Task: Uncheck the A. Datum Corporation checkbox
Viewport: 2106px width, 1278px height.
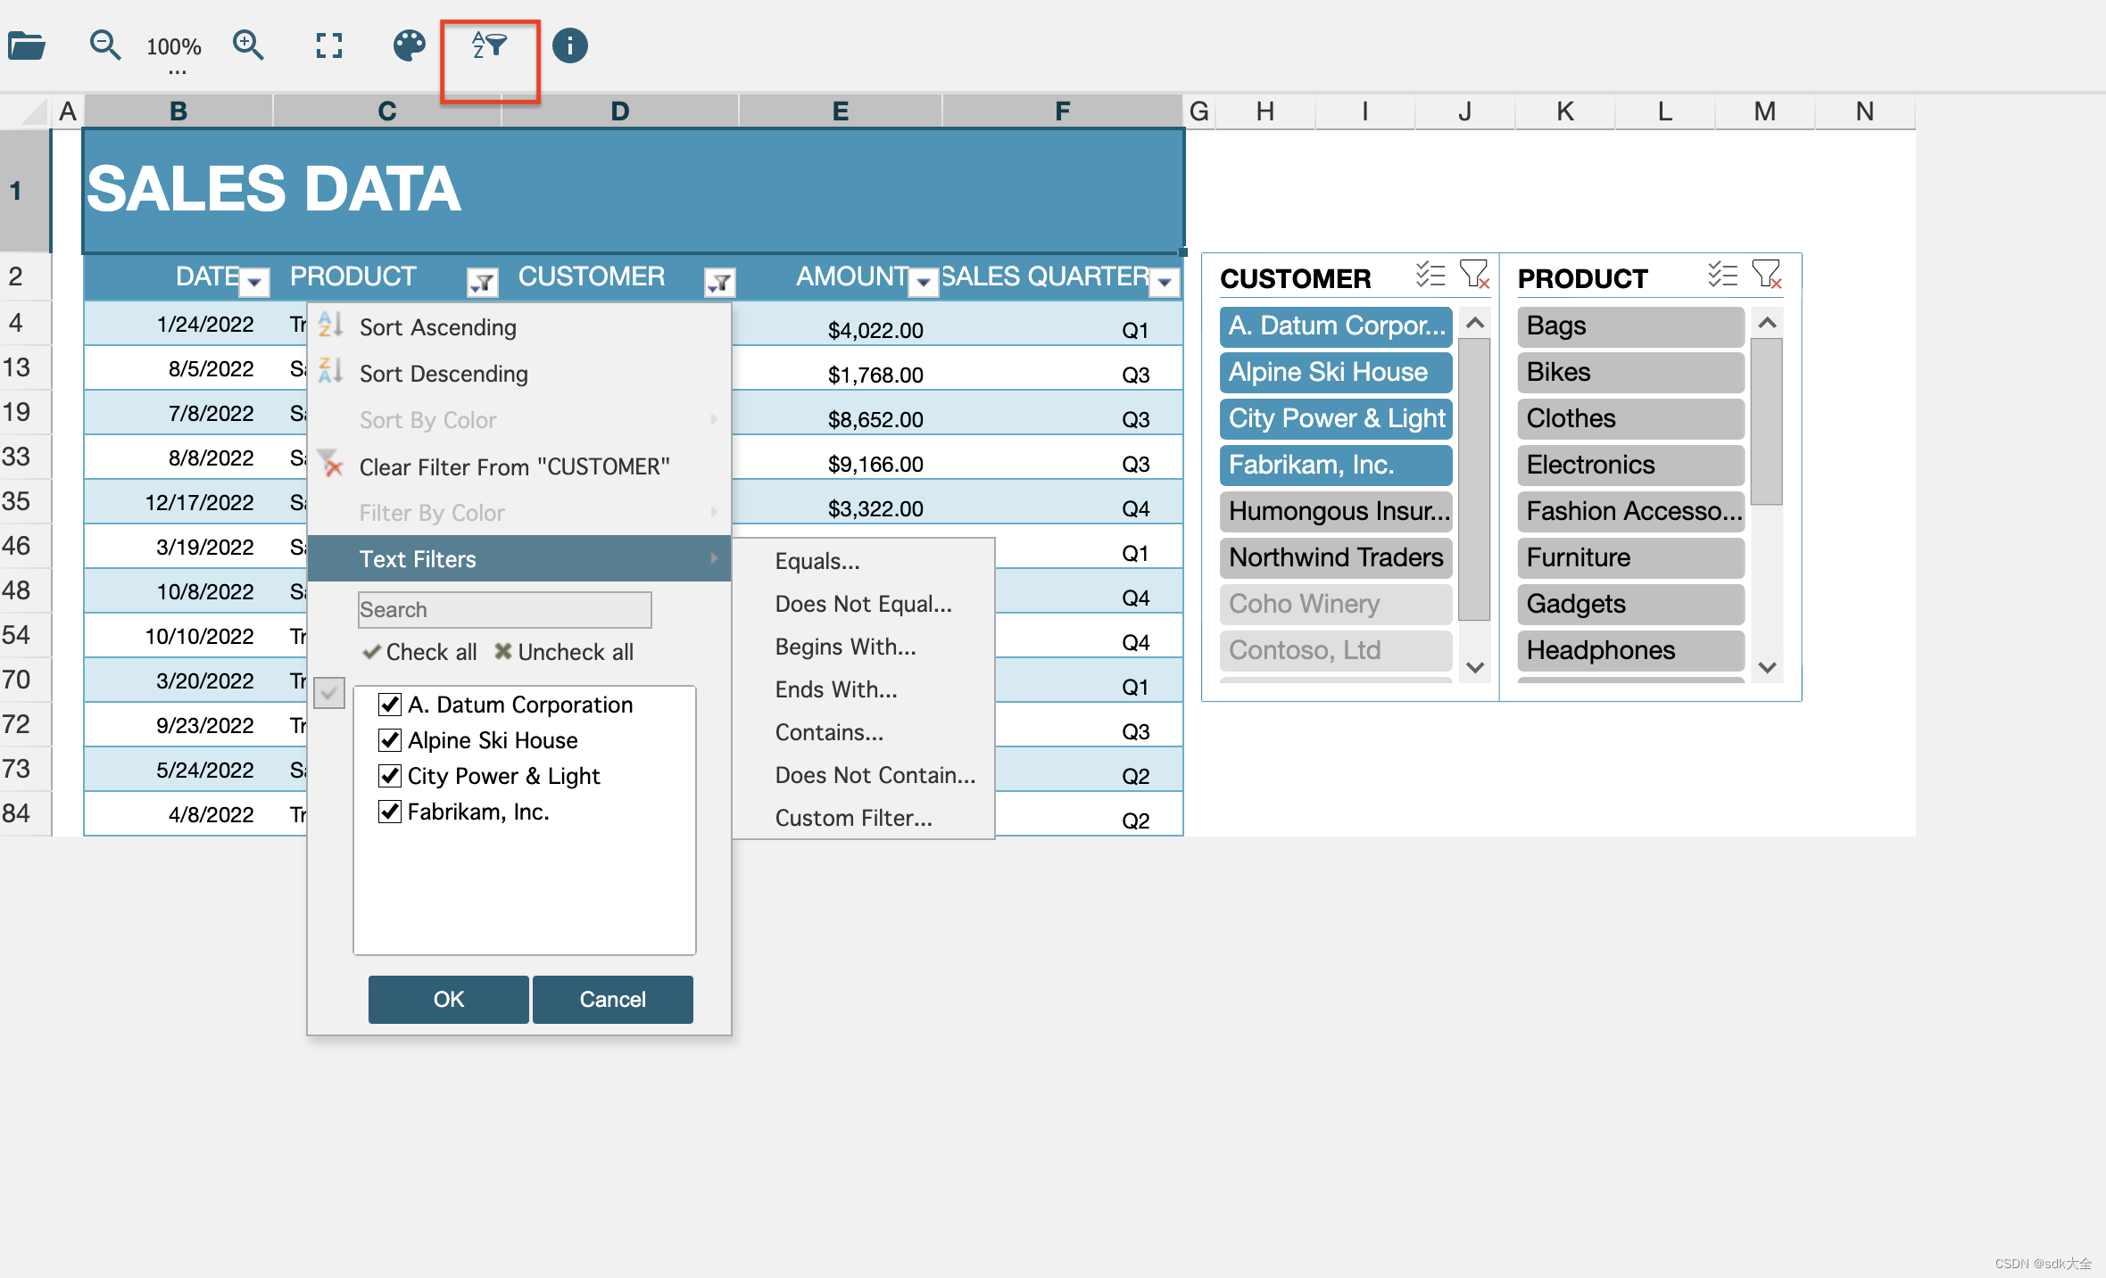Action: [x=390, y=705]
